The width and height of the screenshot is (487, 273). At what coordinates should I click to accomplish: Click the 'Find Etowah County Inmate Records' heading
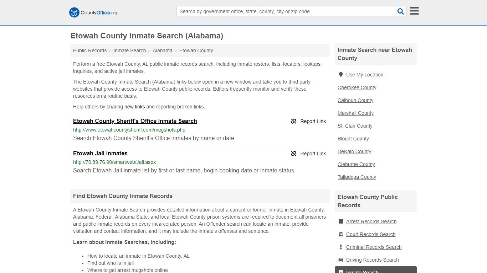pos(123,196)
